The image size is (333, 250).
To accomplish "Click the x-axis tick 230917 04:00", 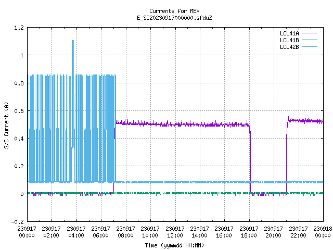I will [76, 232].
